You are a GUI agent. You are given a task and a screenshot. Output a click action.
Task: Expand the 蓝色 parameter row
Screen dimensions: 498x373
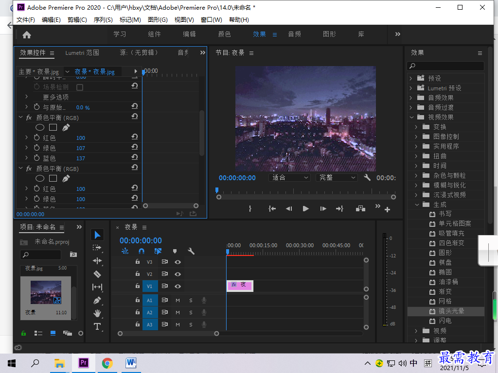click(x=26, y=158)
